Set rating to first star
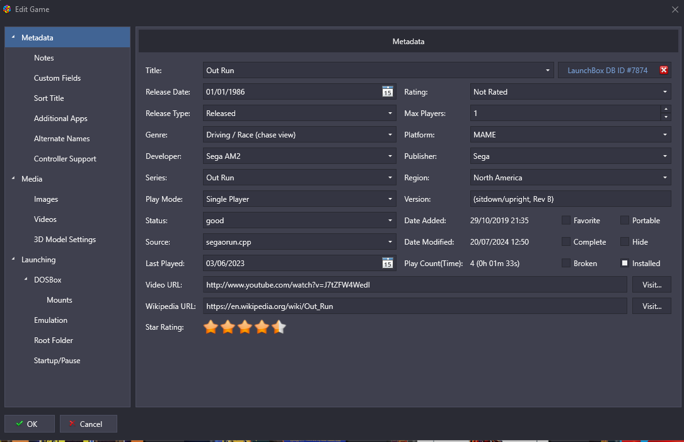Image resolution: width=684 pixels, height=442 pixels. pyautogui.click(x=211, y=327)
